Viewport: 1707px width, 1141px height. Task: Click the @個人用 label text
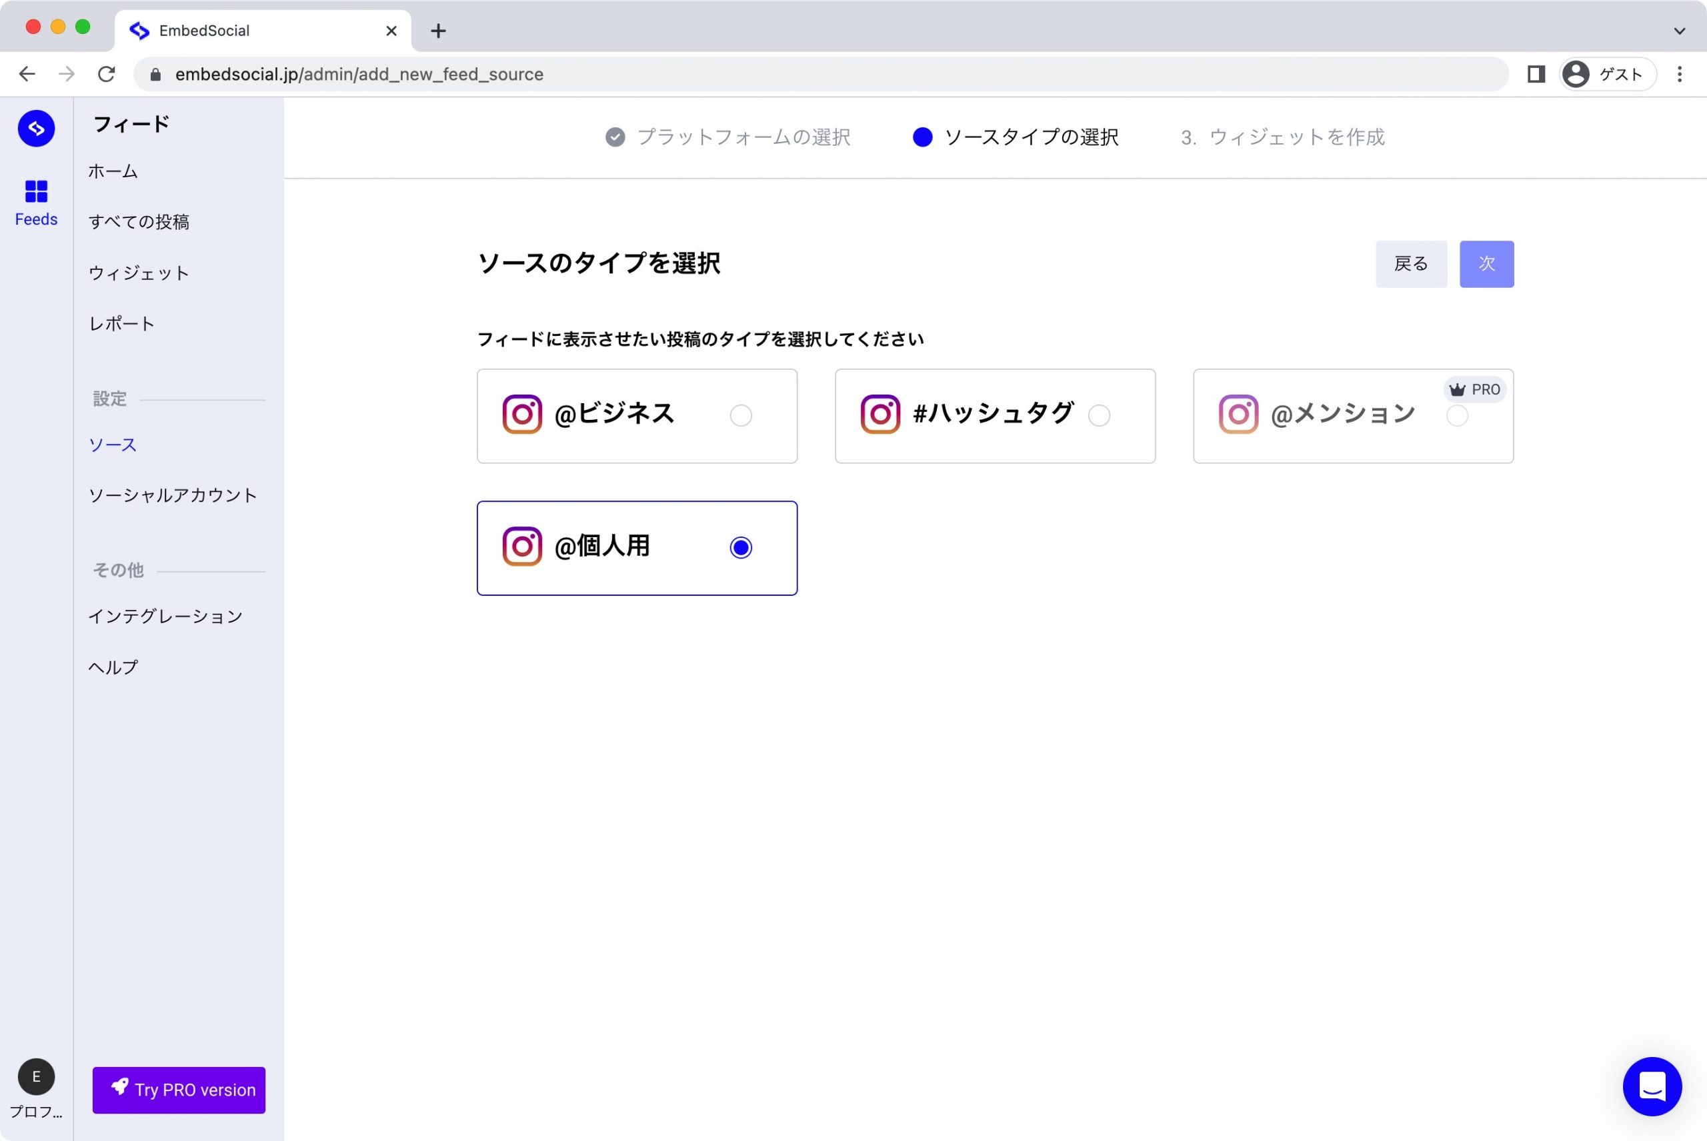click(x=602, y=546)
